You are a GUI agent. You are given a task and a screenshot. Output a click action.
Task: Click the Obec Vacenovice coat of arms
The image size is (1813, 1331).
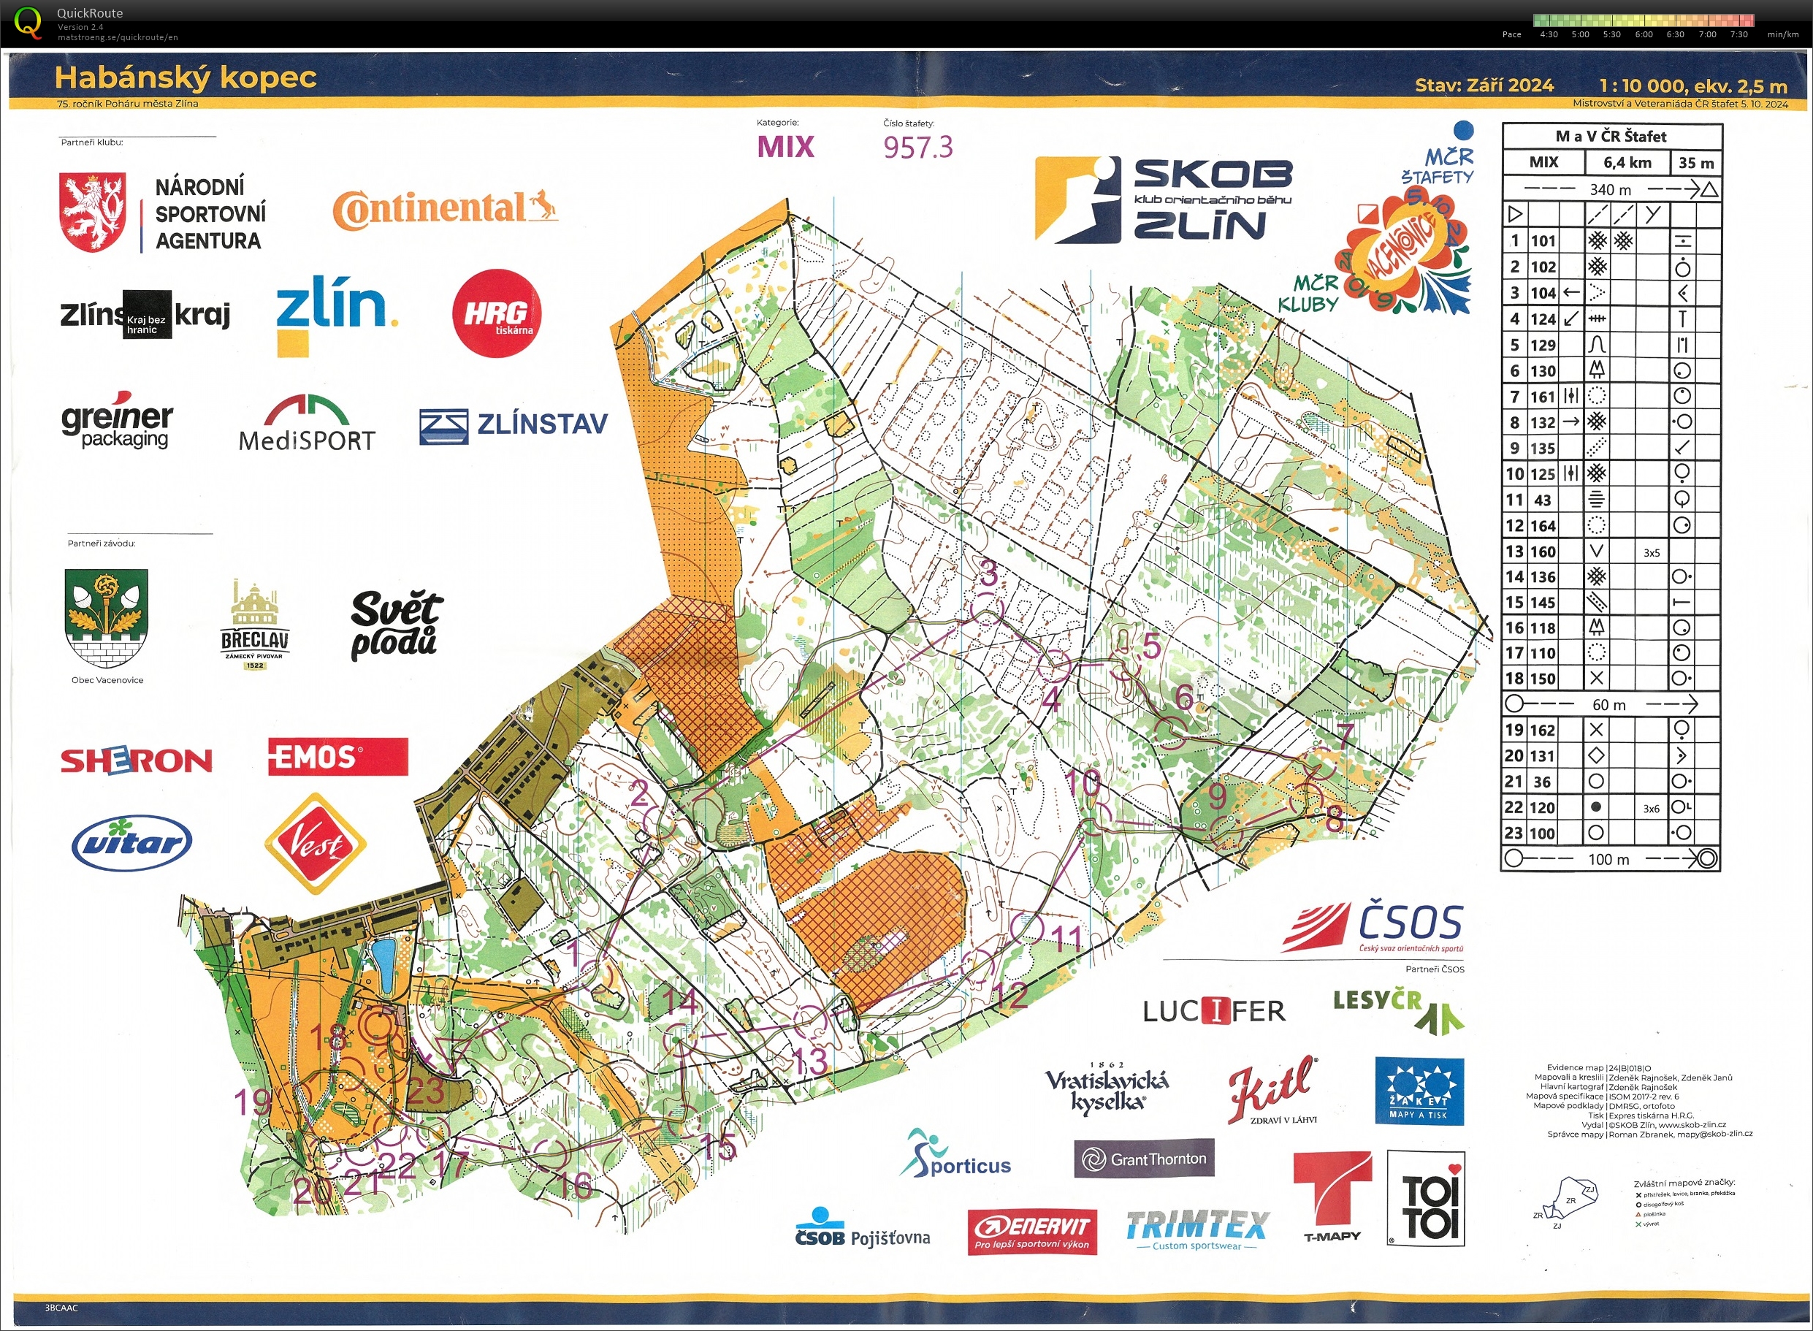(107, 618)
